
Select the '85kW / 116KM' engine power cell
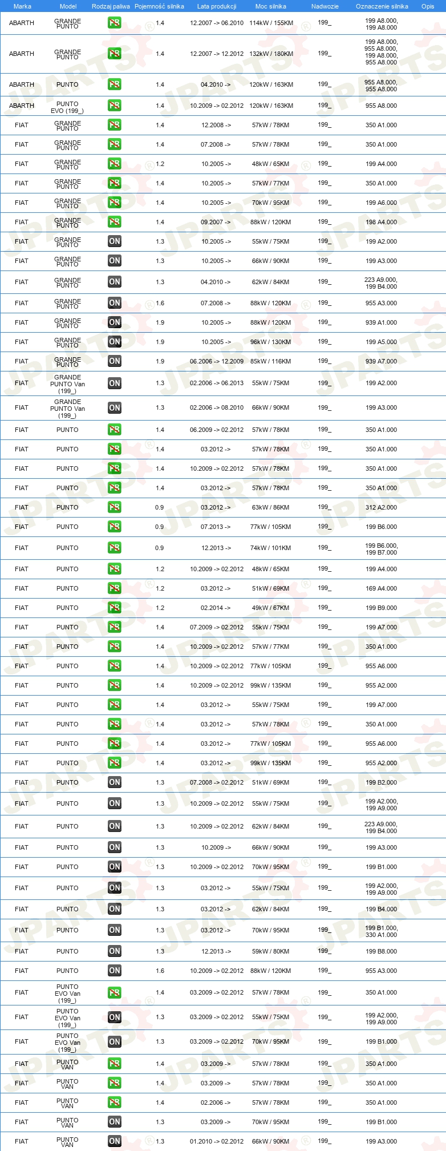271,362
